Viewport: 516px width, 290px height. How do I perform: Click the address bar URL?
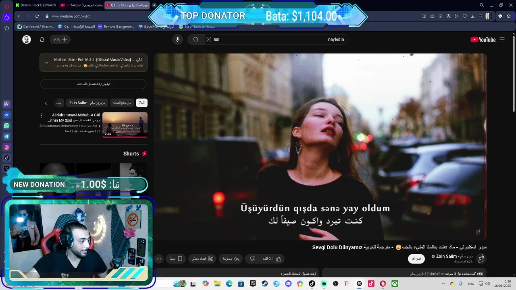tap(71, 16)
